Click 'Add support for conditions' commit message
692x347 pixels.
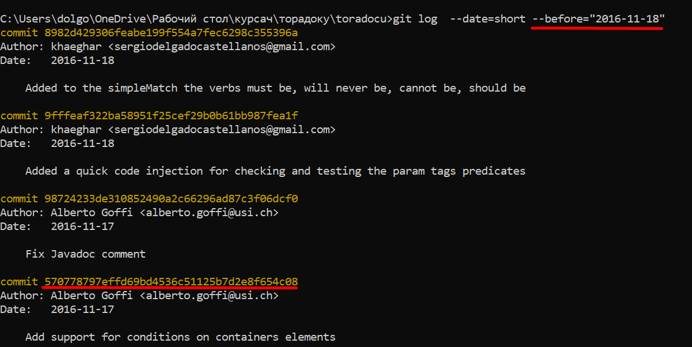[x=181, y=337]
